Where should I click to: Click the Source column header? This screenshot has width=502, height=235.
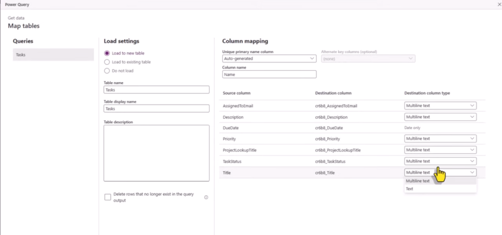[237, 93]
